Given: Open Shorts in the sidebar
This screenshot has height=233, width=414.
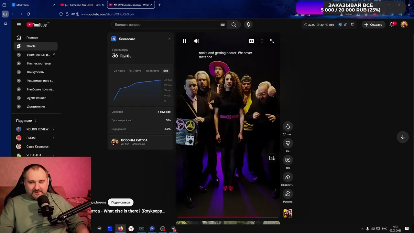Looking at the screenshot, I should tap(36, 46).
